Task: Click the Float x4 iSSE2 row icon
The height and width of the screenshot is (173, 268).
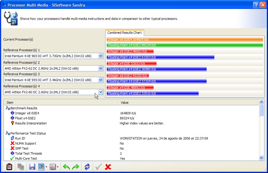Action: 12,118
